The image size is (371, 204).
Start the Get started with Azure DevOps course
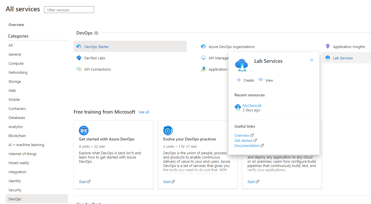pyautogui.click(x=83, y=181)
